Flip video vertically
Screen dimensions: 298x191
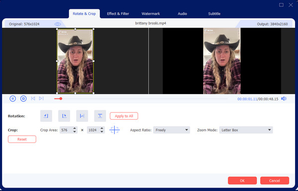[x=100, y=116]
